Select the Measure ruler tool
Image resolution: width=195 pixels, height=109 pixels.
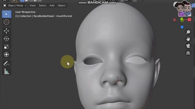pyautogui.click(x=6, y=71)
